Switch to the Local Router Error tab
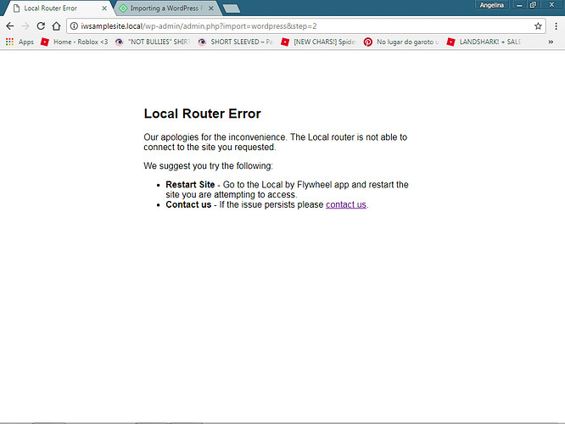This screenshot has height=424, width=565. coord(58,8)
